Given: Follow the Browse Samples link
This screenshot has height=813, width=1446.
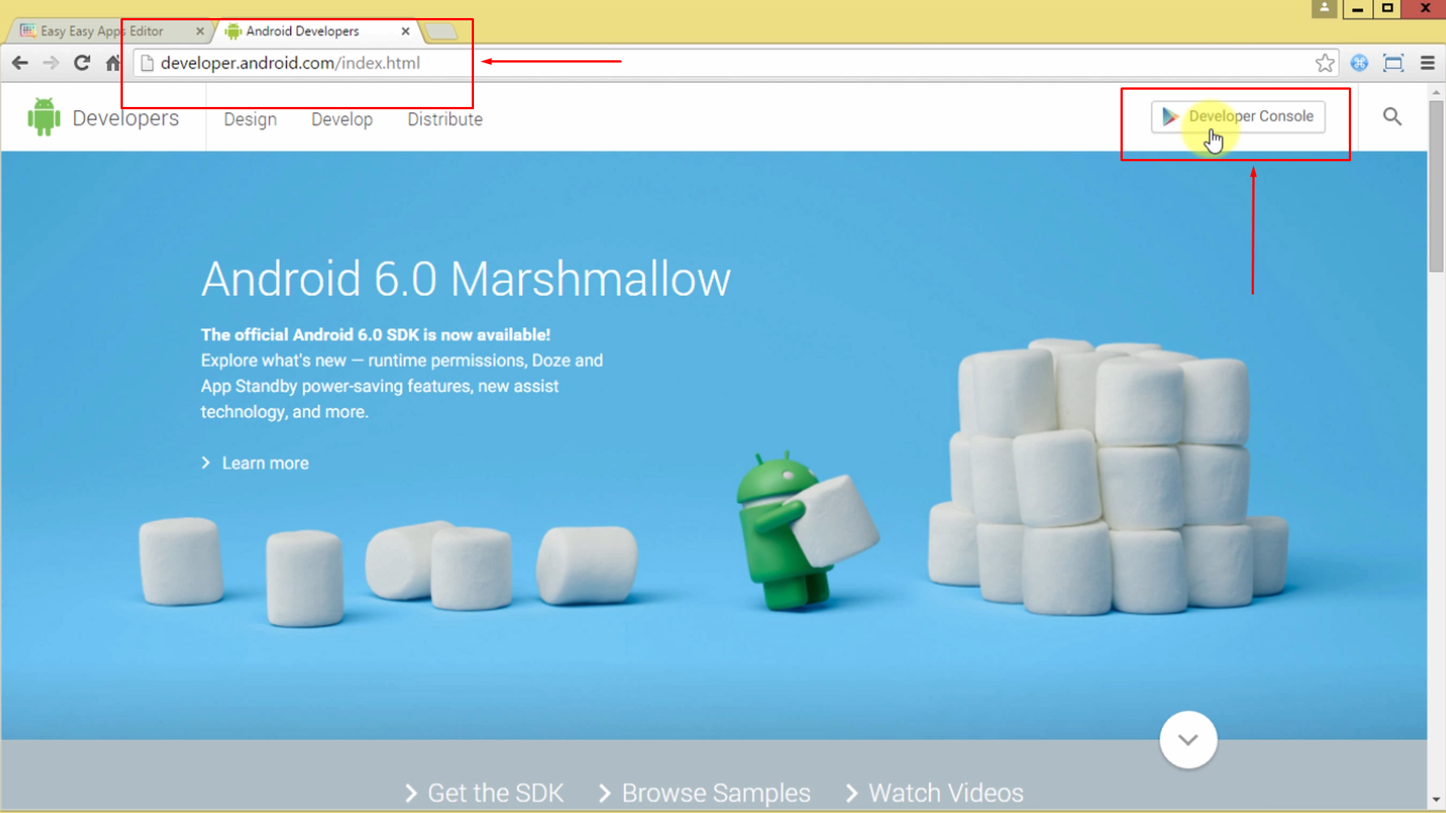Looking at the screenshot, I should coord(705,793).
